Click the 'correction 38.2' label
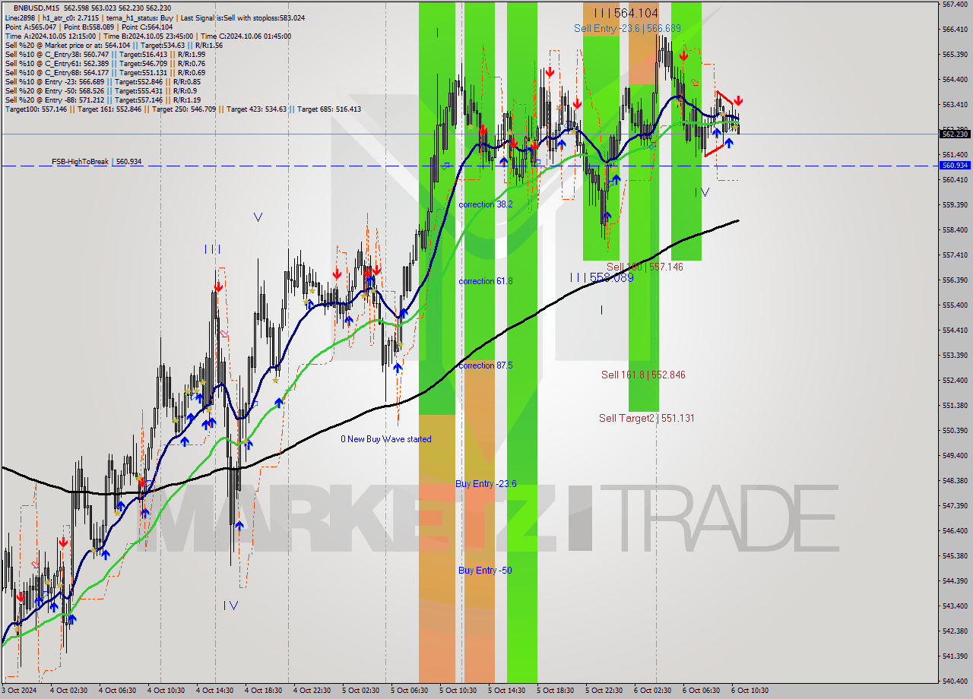973x699 pixels. (486, 204)
